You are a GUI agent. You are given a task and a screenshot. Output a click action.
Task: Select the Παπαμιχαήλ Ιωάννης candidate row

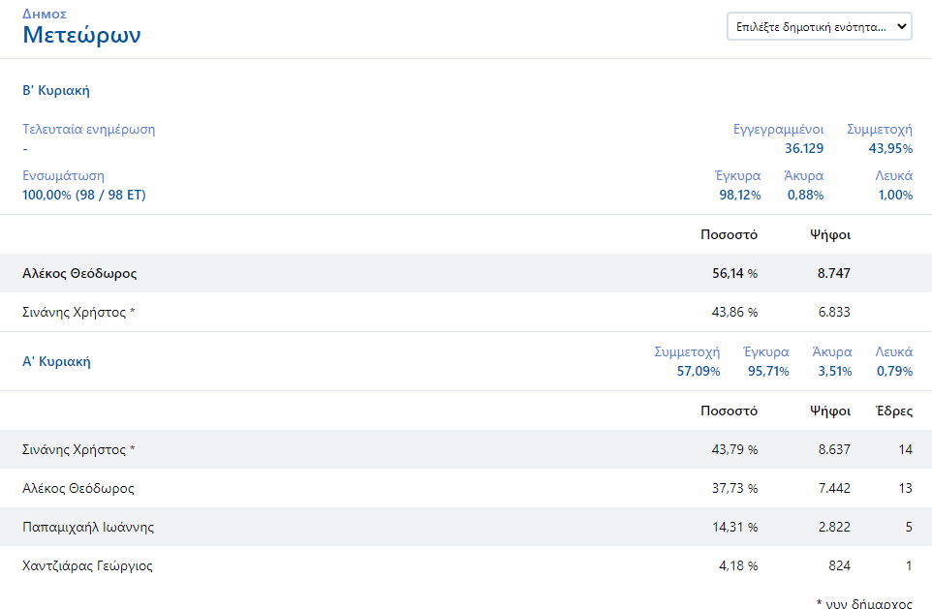coord(88,527)
